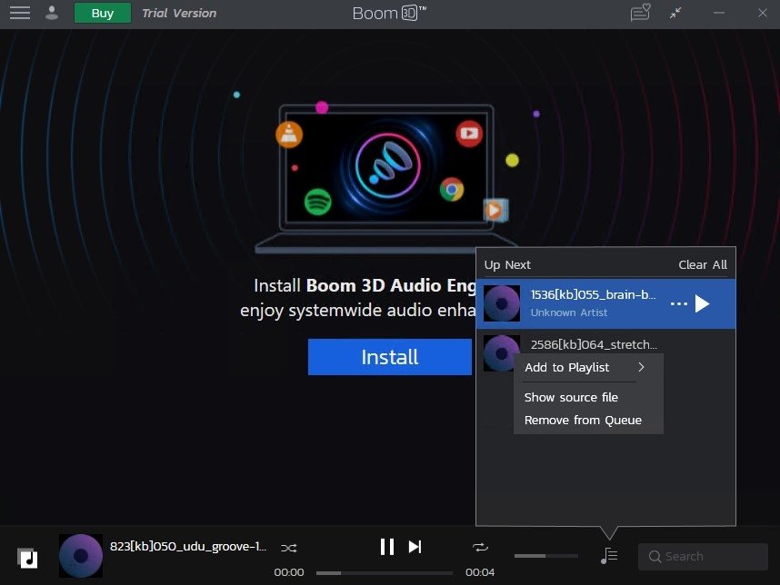Select album art of 1536[kb]055_brain track
780x585 pixels.
pos(502,303)
